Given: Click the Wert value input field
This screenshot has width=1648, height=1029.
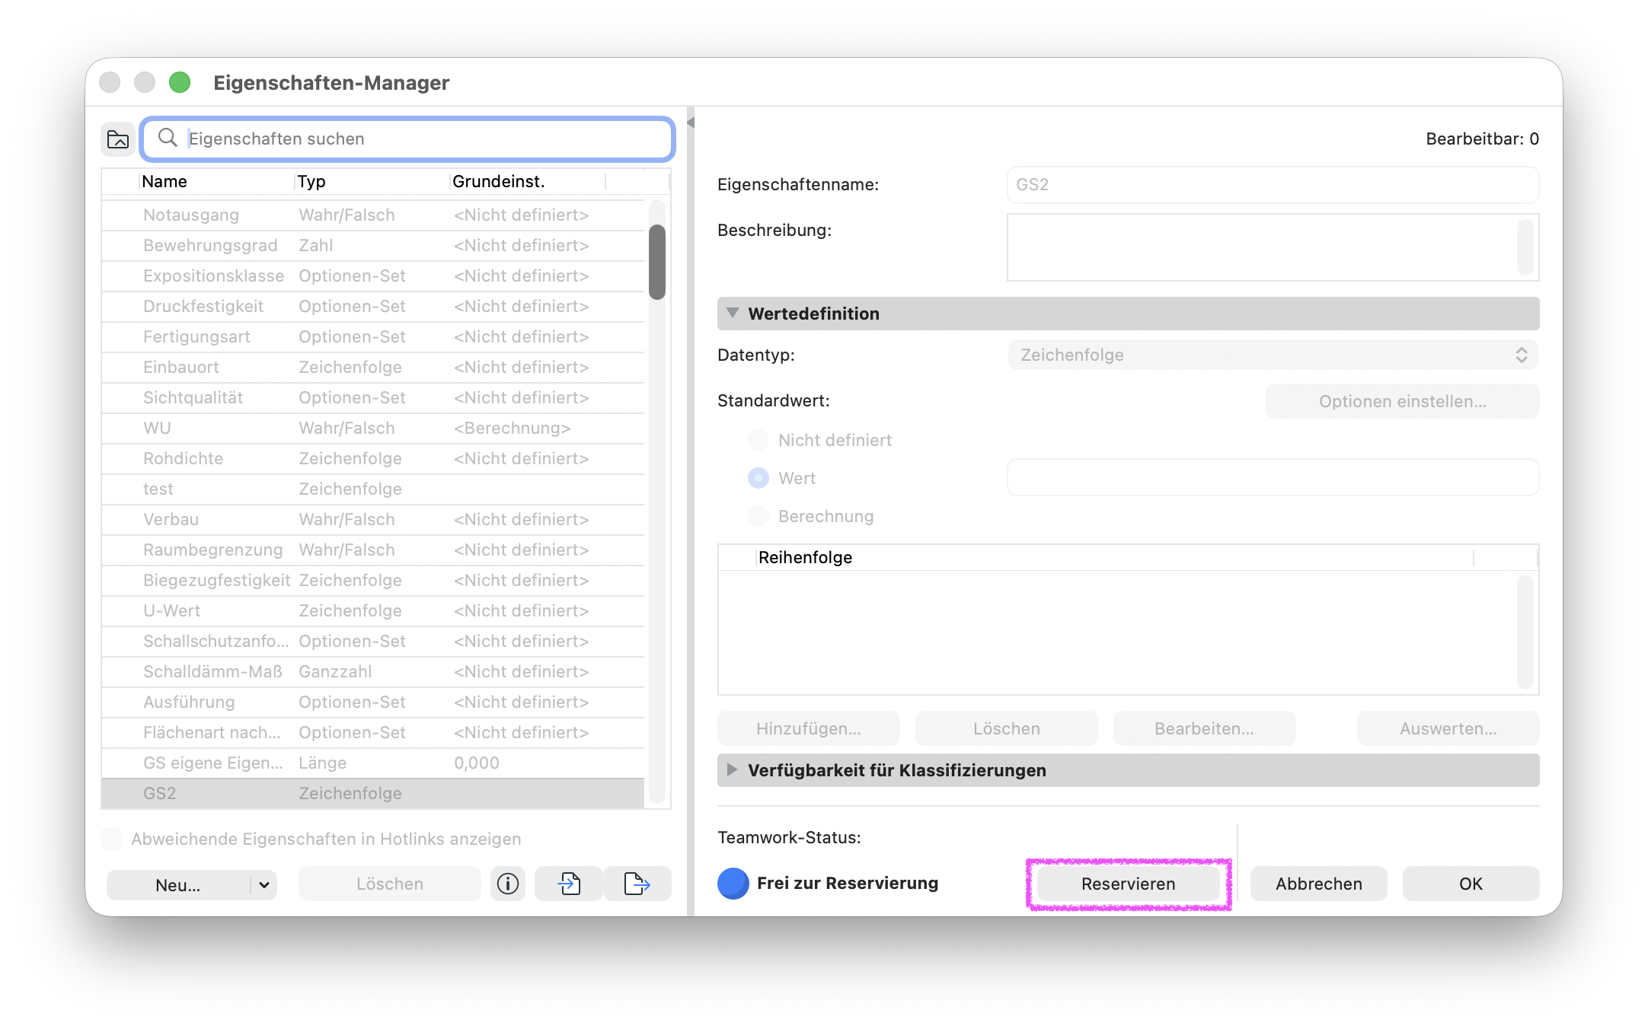Looking at the screenshot, I should tap(1273, 477).
